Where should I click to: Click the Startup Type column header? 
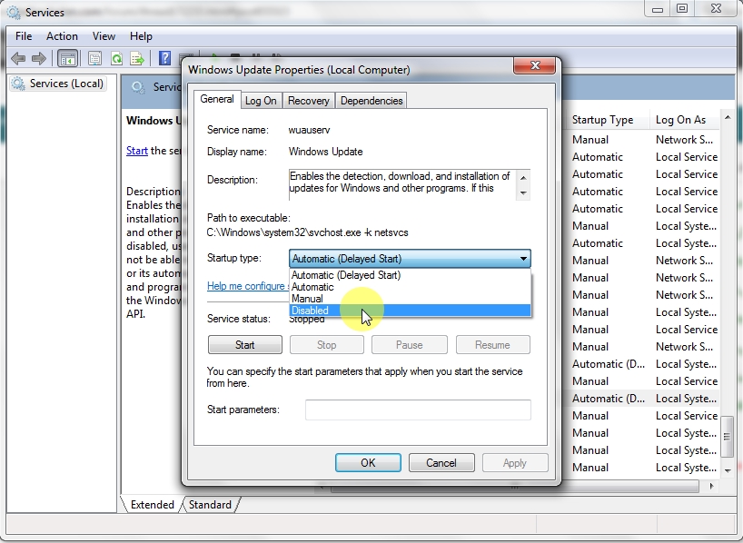pos(608,120)
